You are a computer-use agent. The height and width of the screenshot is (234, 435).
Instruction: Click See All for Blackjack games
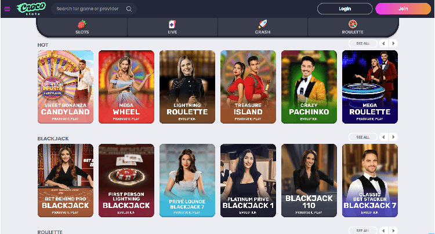pyautogui.click(x=363, y=137)
